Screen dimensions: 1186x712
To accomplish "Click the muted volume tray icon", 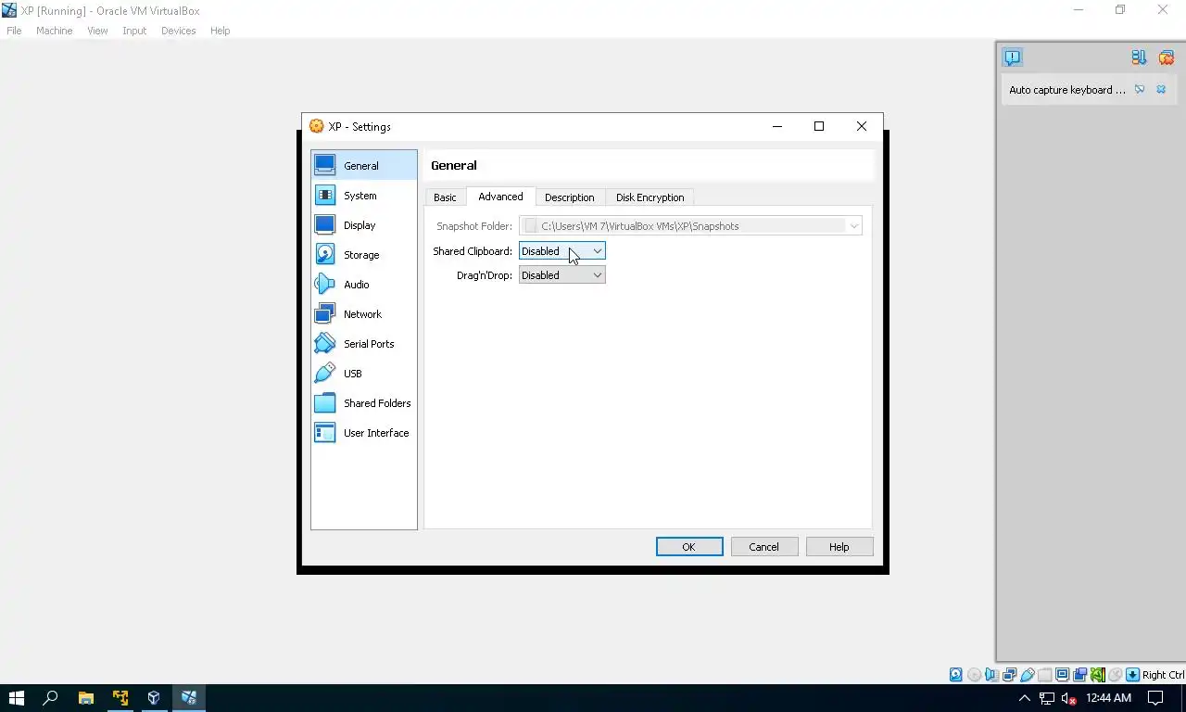I will tap(1068, 698).
